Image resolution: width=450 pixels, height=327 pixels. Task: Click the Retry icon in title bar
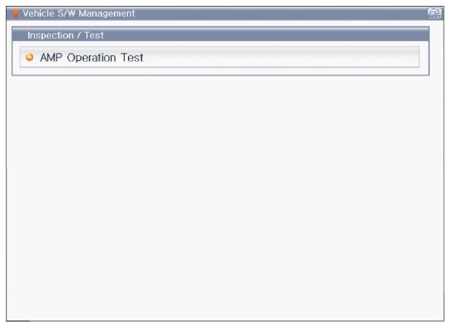tap(434, 13)
